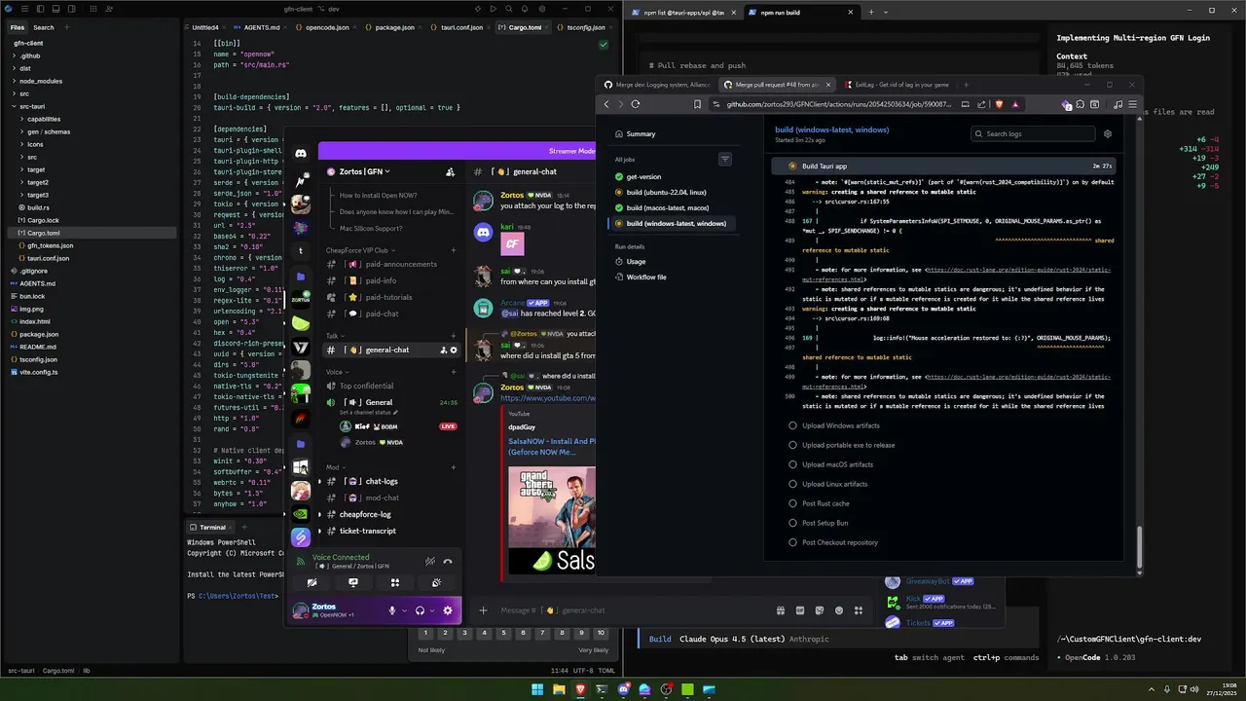Switch to Merge dev Logging system tab
The width and height of the screenshot is (1246, 701).
[x=657, y=85]
